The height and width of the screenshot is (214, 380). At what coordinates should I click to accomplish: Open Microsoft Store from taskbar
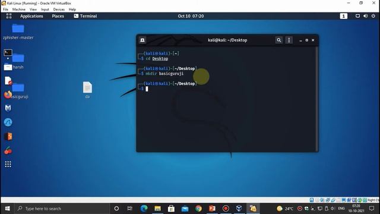tap(171, 209)
